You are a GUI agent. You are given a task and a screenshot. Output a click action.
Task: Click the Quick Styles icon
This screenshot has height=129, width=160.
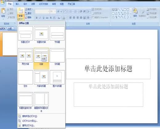[142, 13]
